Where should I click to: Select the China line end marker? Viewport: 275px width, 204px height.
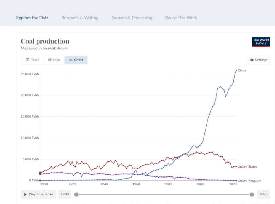(237, 70)
